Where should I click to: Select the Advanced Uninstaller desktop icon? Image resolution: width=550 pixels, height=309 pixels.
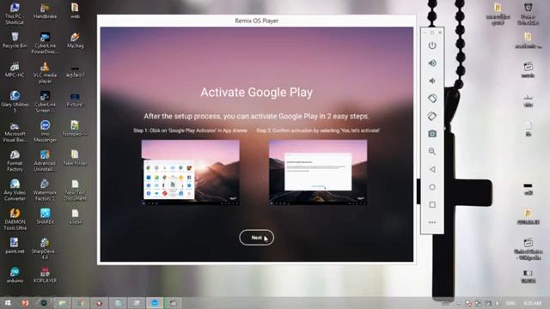pyautogui.click(x=45, y=161)
